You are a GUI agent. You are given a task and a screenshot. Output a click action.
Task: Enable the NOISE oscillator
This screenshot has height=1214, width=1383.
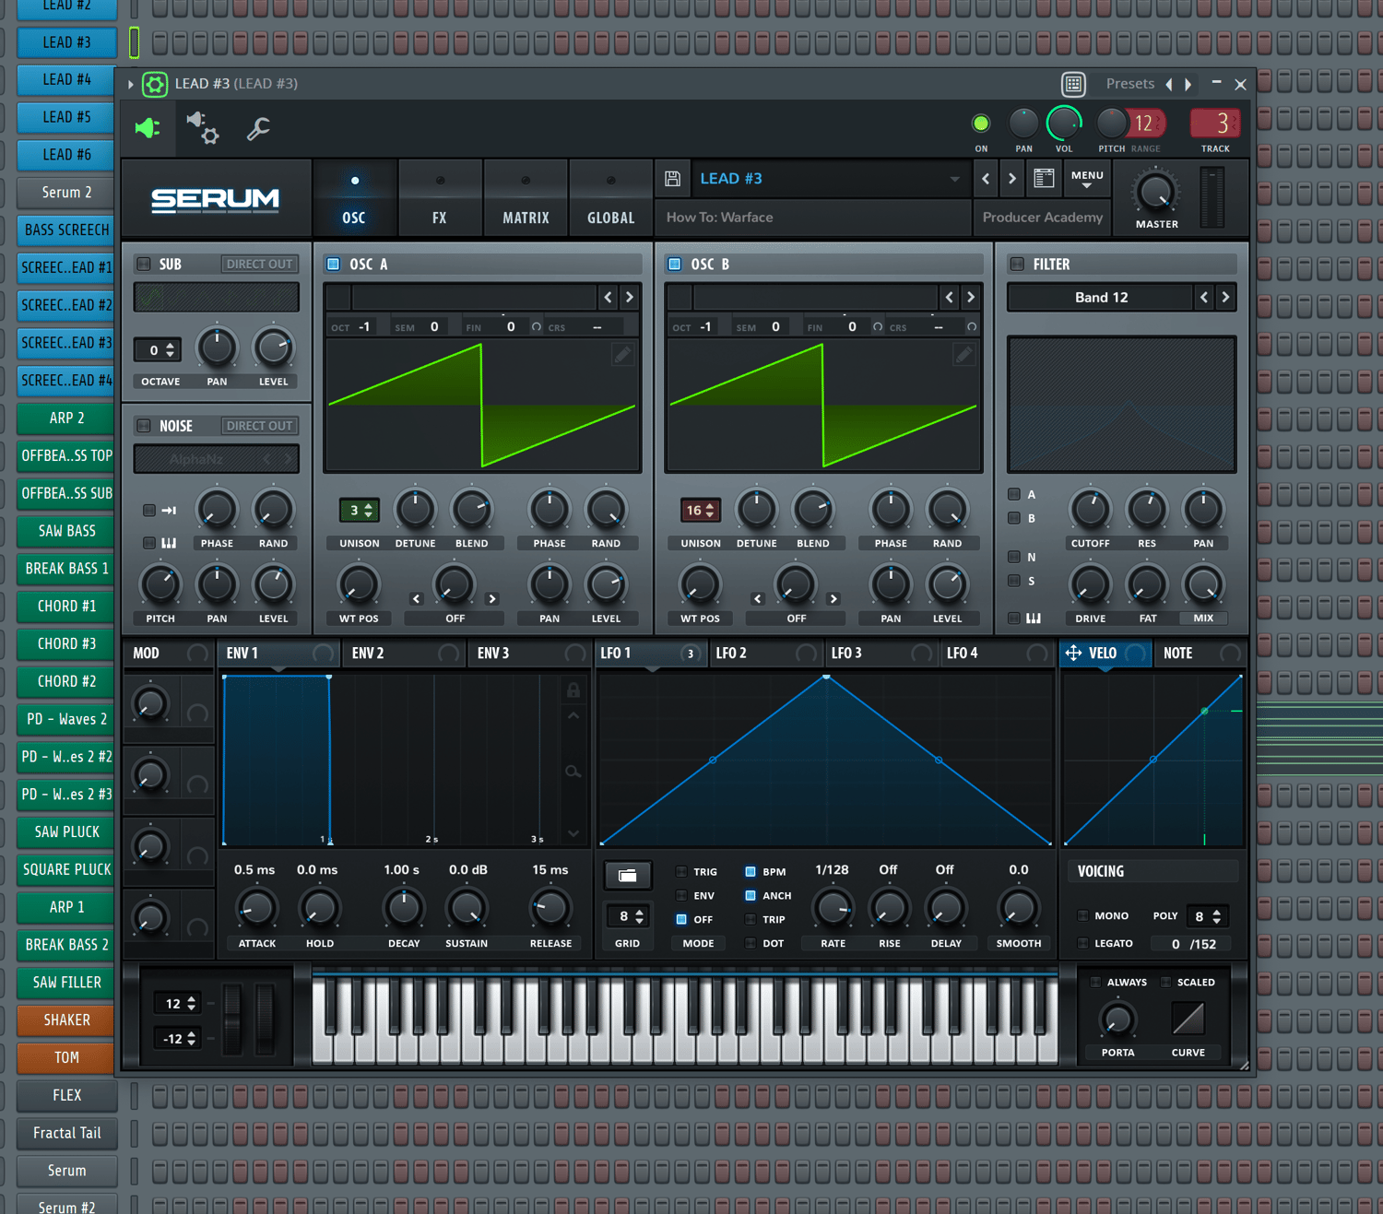point(144,426)
